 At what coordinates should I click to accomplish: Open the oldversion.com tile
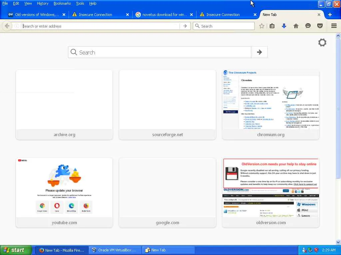point(271,193)
